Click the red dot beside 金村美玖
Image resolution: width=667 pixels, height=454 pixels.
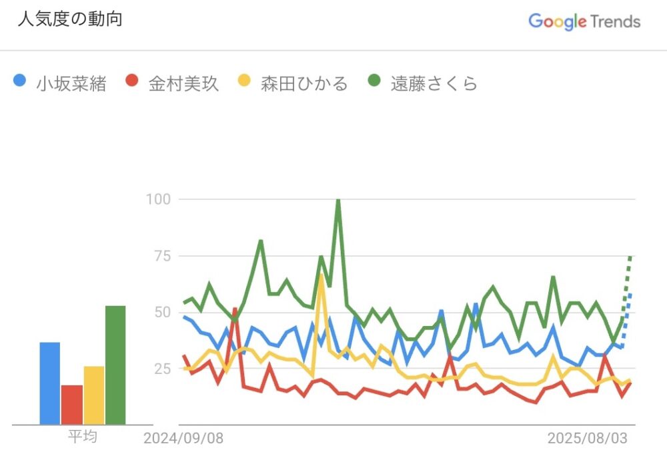pos(131,83)
